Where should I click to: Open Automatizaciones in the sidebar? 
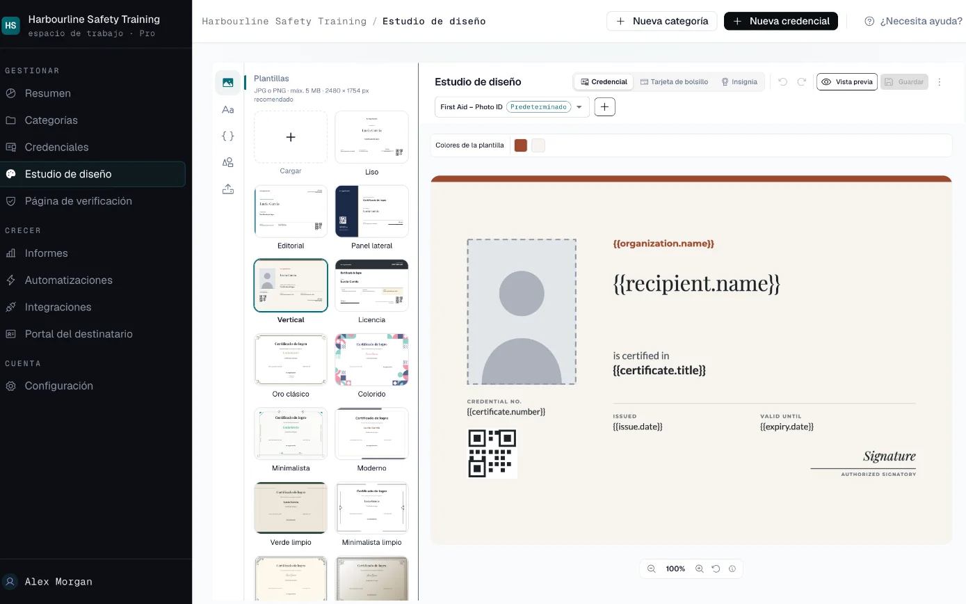(x=93, y=280)
